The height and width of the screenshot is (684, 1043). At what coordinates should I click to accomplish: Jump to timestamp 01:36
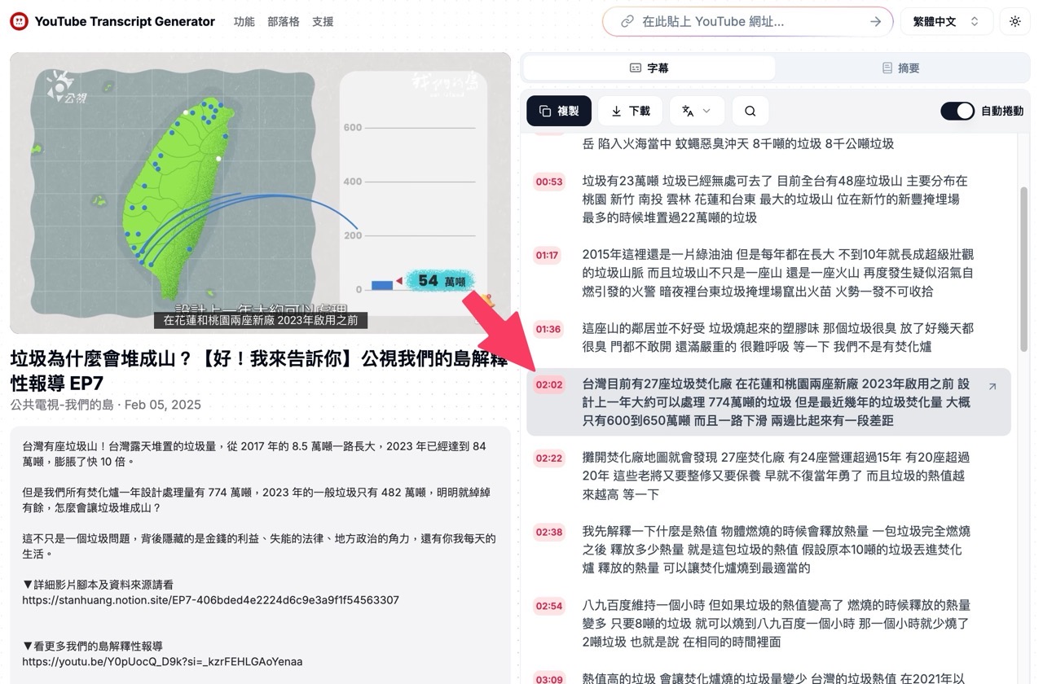(548, 329)
